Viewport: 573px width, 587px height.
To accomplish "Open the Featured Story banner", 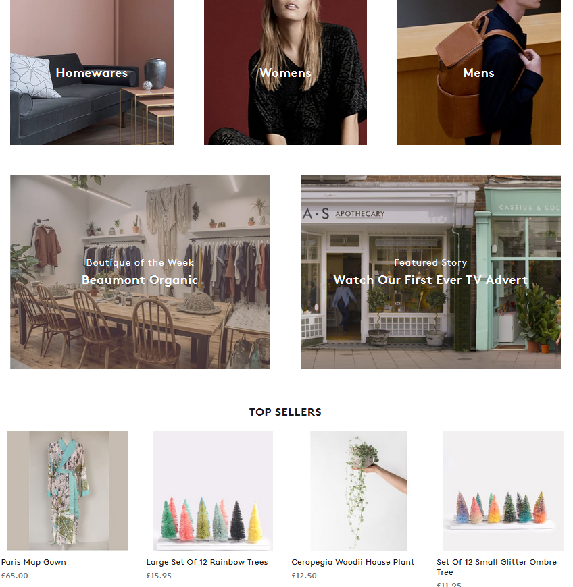I will tap(430, 272).
